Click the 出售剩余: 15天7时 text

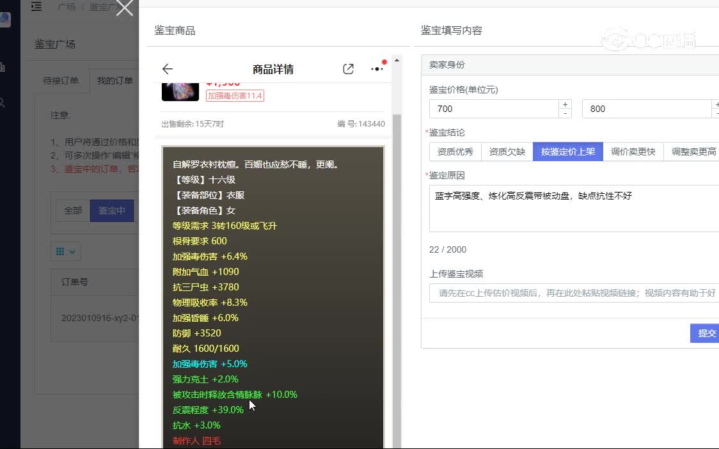click(x=193, y=124)
